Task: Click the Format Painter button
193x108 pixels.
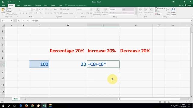Action: [12, 14]
